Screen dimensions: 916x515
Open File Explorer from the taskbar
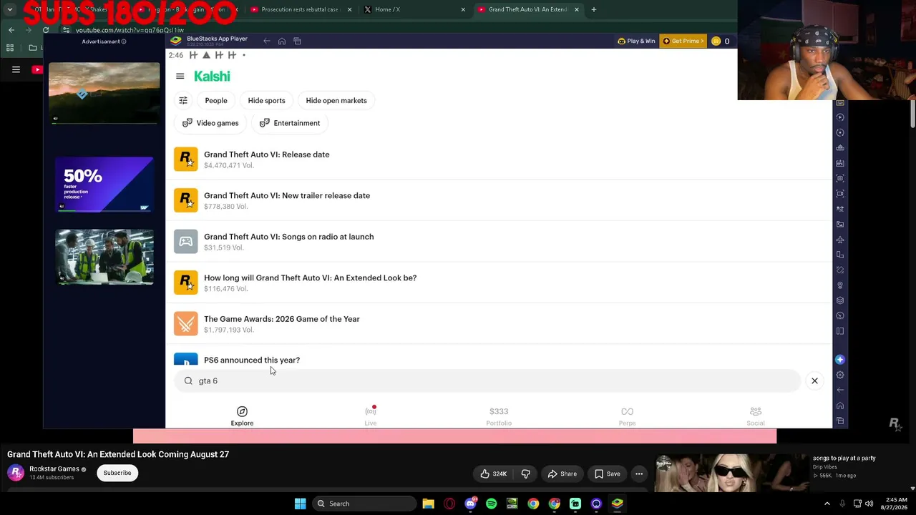428,504
